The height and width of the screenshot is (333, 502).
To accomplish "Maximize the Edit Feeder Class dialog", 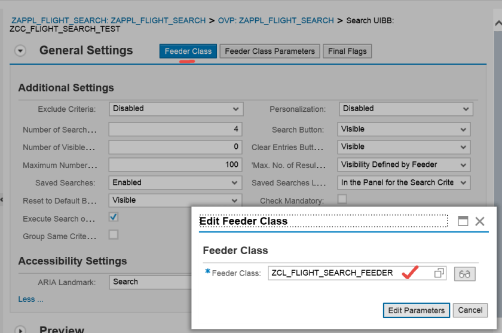I will pyautogui.click(x=463, y=221).
